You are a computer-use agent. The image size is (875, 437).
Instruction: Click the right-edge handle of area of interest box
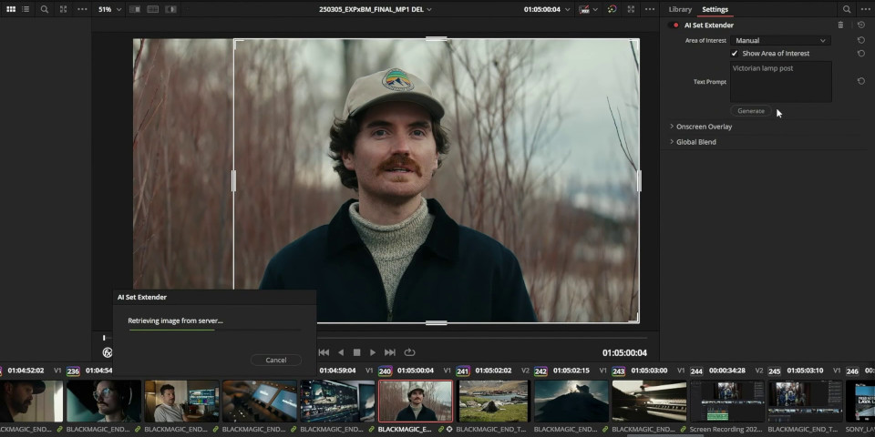click(x=639, y=181)
